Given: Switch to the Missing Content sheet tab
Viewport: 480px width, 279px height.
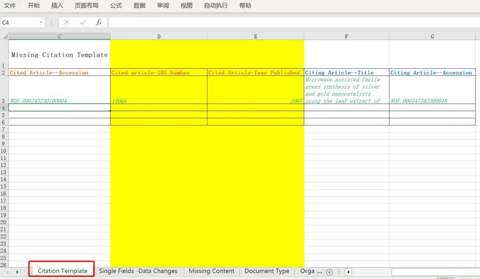Looking at the screenshot, I should [x=211, y=271].
